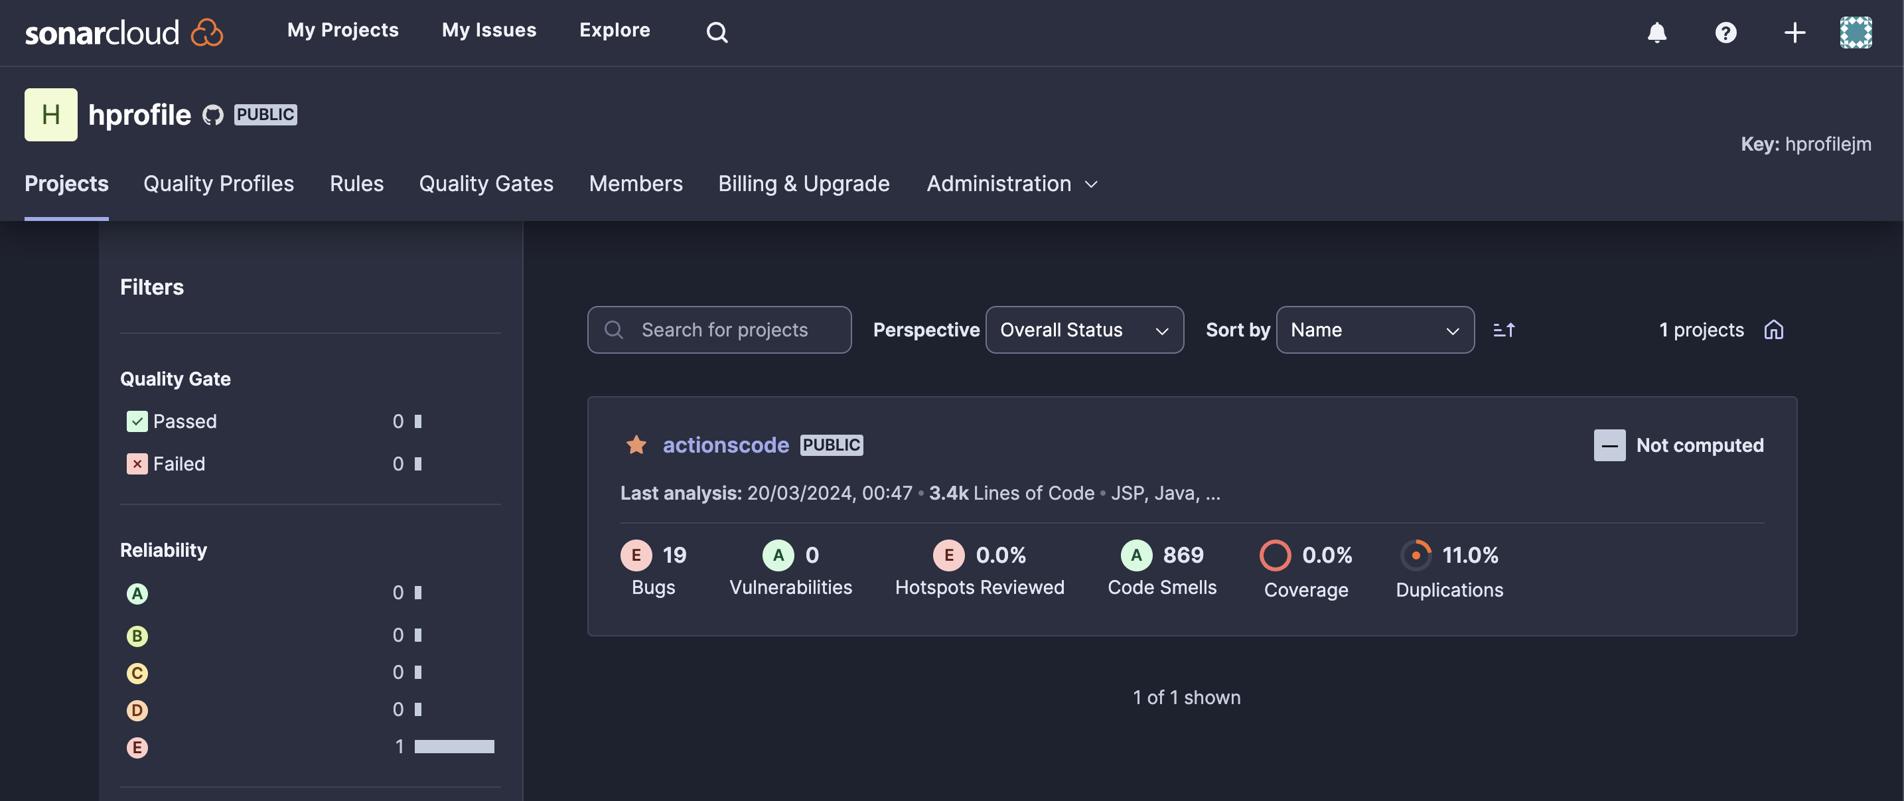Reverse sort order with the ascending icon
The image size is (1904, 801).
1503,330
